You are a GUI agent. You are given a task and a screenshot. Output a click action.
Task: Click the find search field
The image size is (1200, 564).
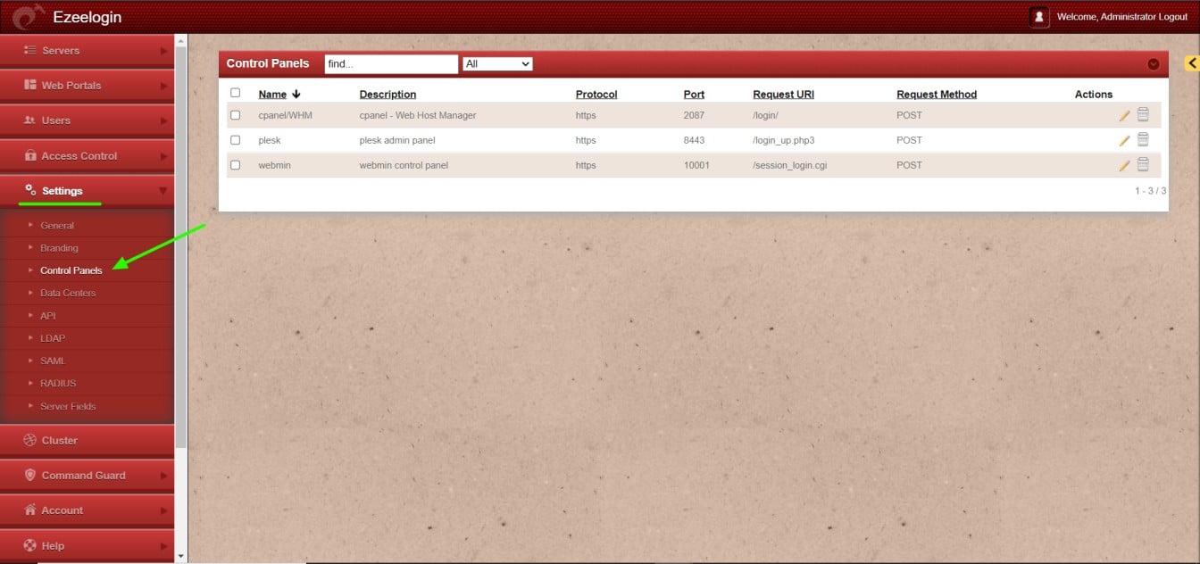pyautogui.click(x=391, y=64)
